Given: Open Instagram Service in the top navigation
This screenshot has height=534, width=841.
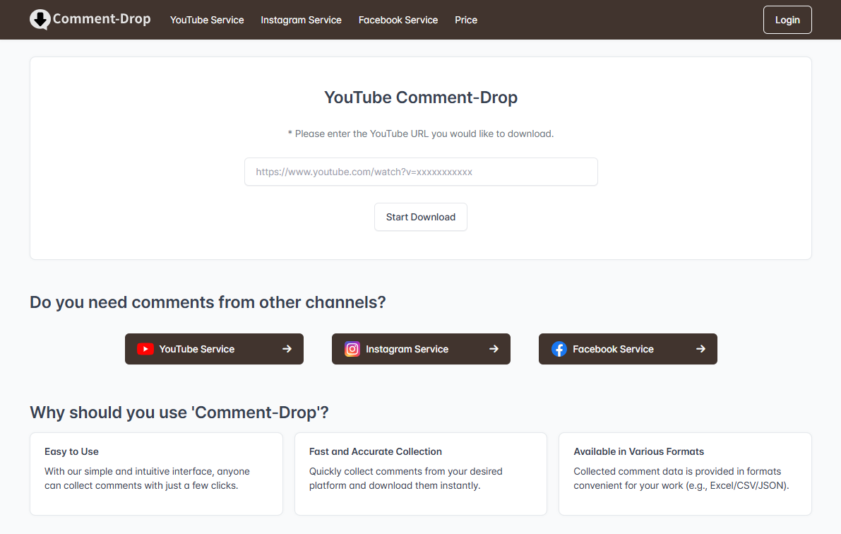Looking at the screenshot, I should [x=301, y=20].
